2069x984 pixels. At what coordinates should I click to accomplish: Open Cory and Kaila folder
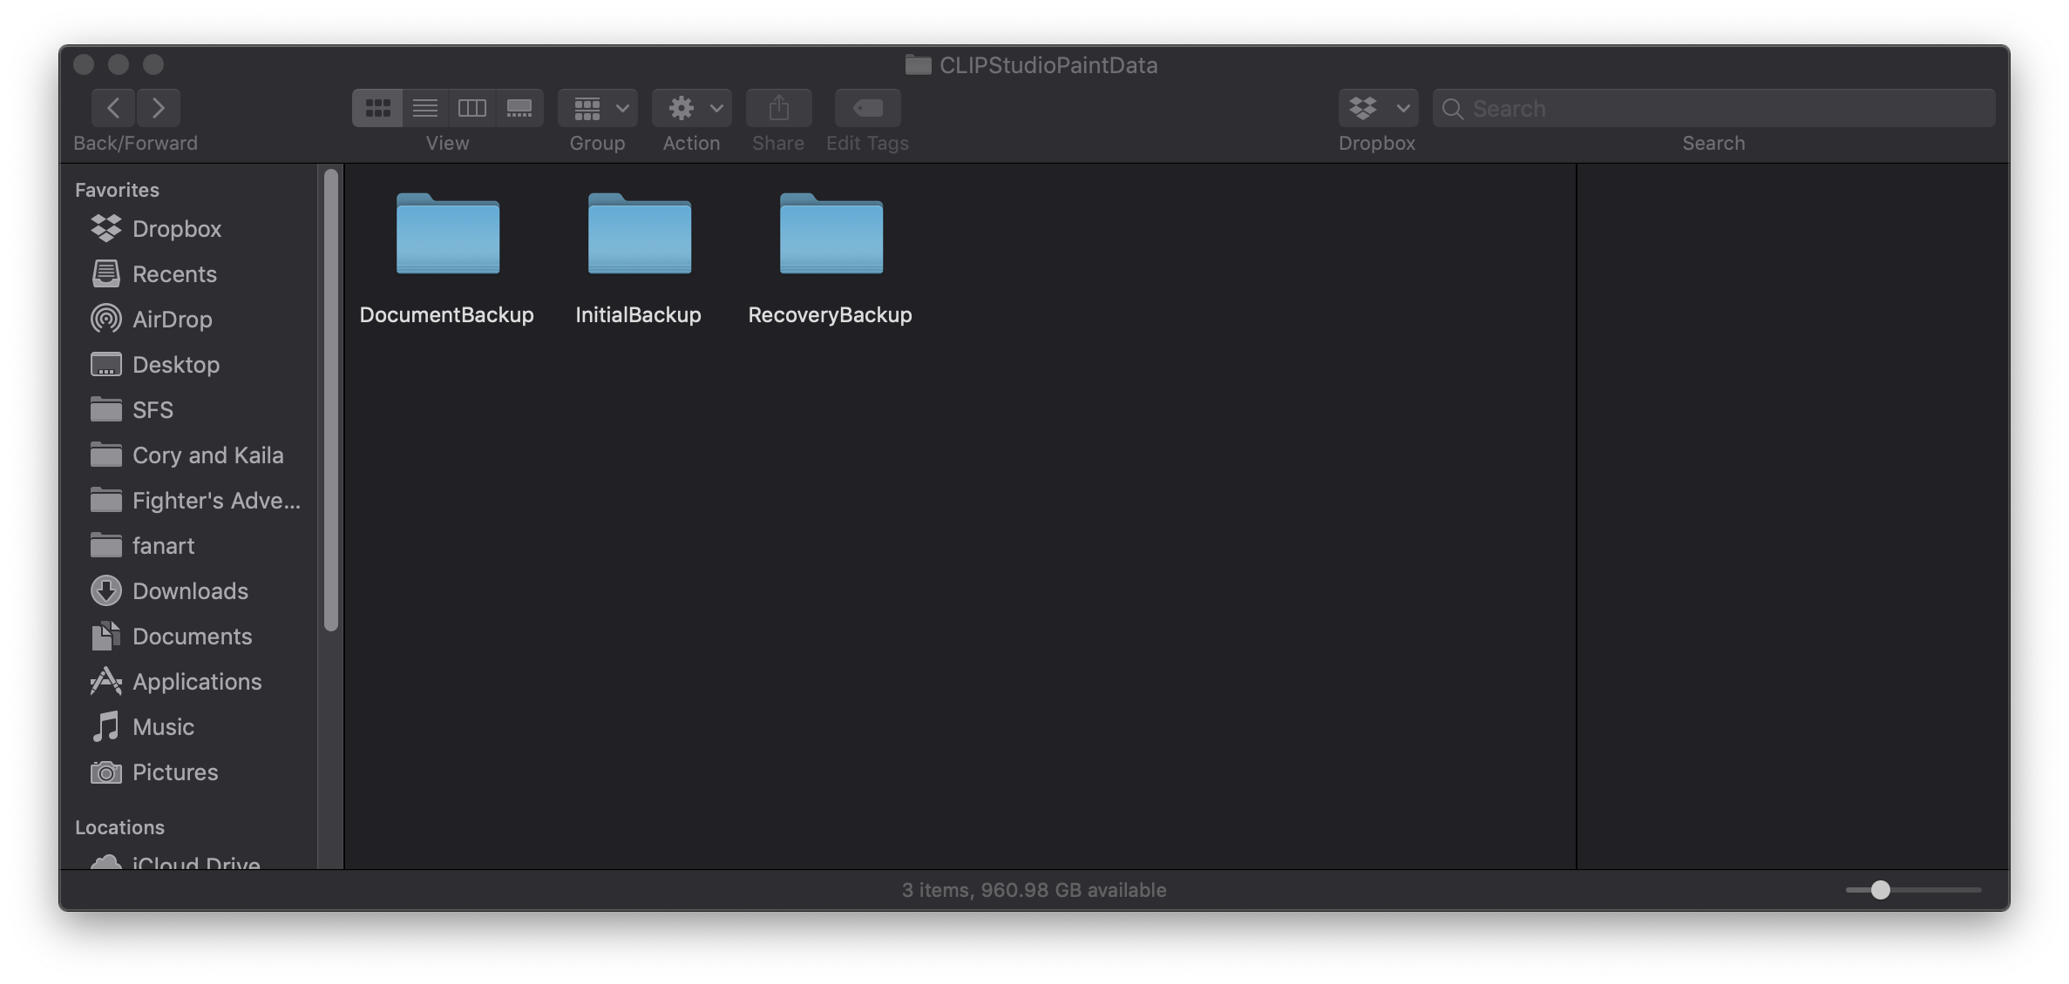click(207, 455)
